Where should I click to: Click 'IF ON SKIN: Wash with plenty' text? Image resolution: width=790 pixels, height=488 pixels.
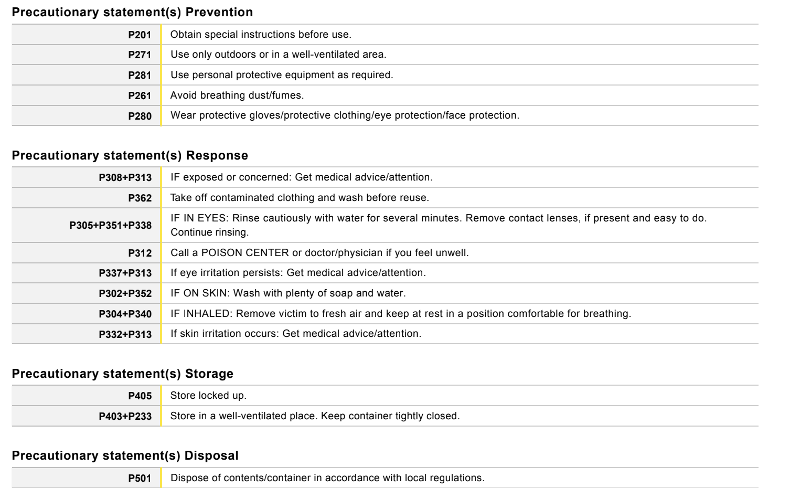[x=288, y=293]
